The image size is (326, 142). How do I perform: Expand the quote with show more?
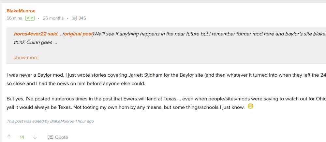pos(26,58)
